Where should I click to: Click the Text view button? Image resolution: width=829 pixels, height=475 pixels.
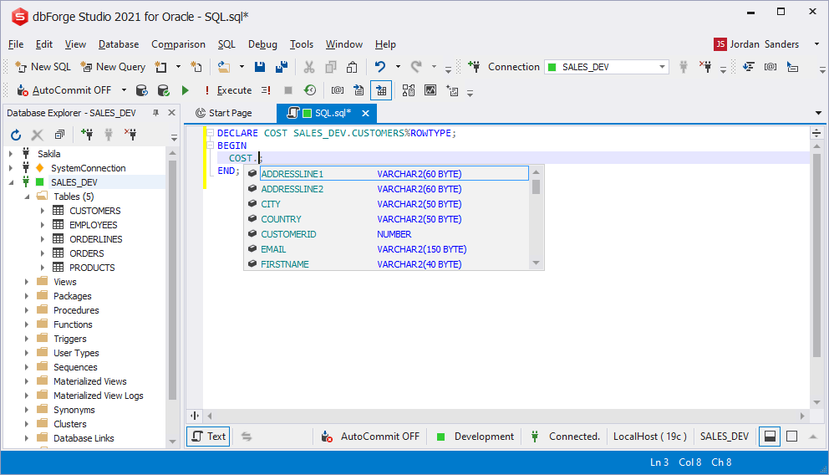coord(208,437)
